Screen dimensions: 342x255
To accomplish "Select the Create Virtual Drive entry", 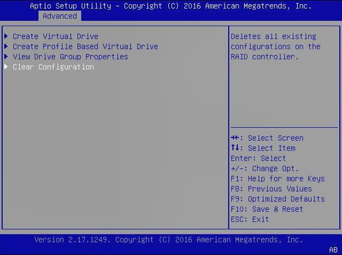I will pyautogui.click(x=55, y=37).
